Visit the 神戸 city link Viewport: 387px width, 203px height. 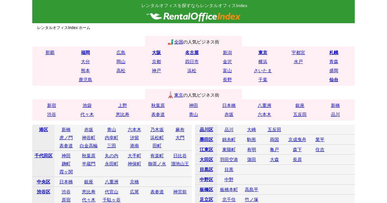(156, 71)
